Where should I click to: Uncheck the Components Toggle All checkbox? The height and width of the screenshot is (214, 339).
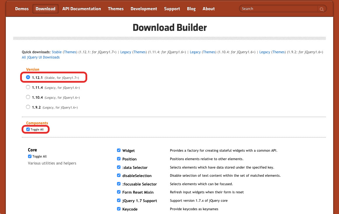point(28,129)
